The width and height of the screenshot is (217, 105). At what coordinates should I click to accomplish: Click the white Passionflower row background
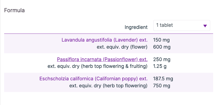[26, 63]
